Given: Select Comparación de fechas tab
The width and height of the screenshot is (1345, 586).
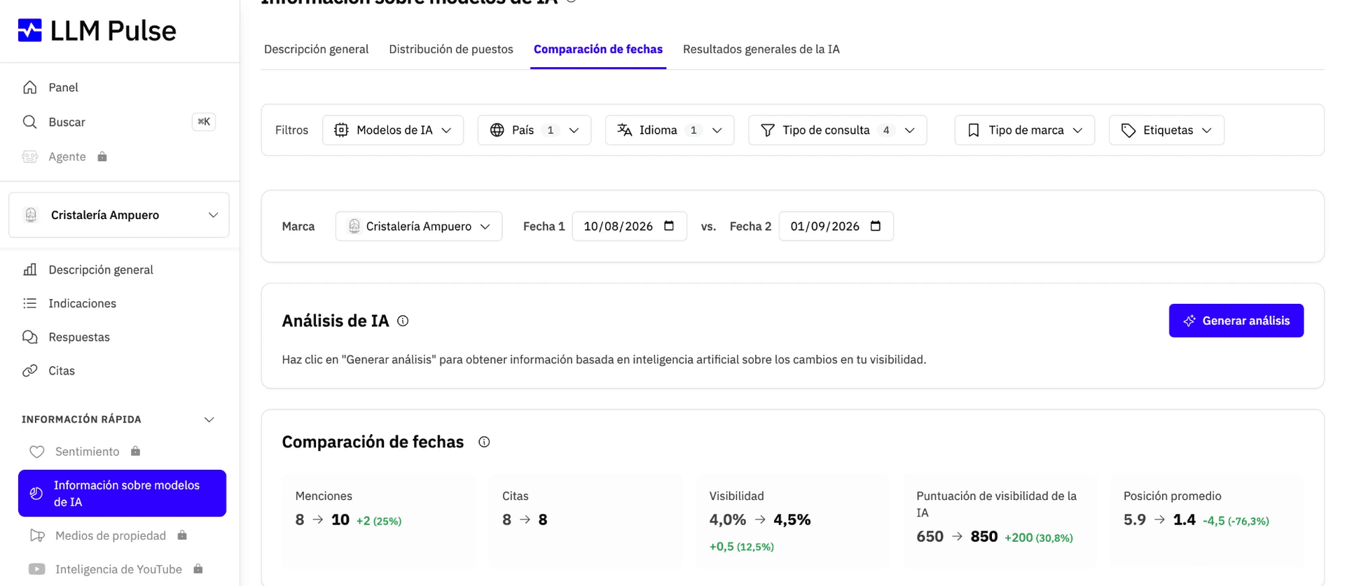Looking at the screenshot, I should [598, 49].
